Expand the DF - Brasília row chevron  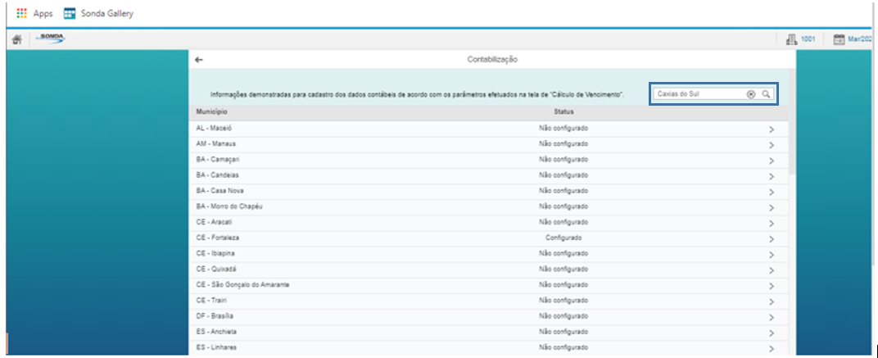point(771,318)
